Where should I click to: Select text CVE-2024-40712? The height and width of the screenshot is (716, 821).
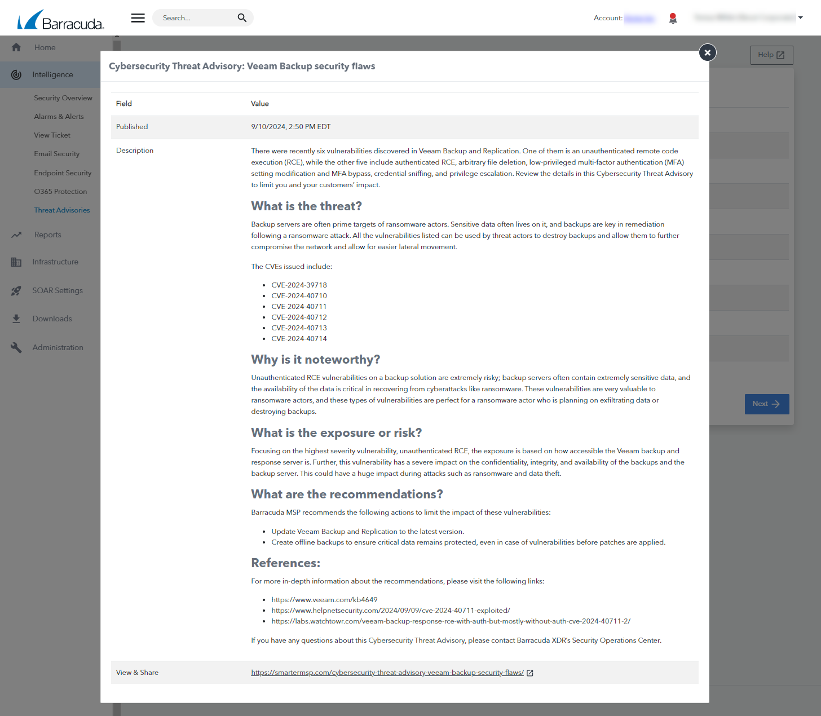[299, 317]
